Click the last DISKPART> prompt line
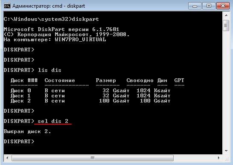 coord(19,142)
